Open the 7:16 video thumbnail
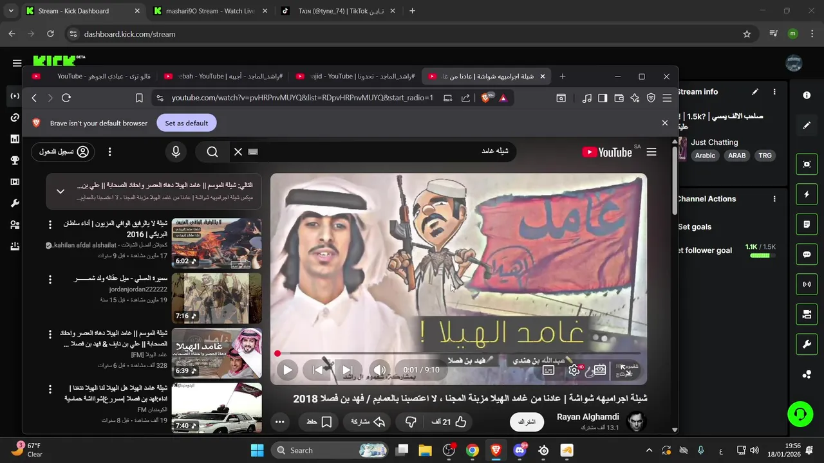This screenshot has height=463, width=824. point(216,298)
